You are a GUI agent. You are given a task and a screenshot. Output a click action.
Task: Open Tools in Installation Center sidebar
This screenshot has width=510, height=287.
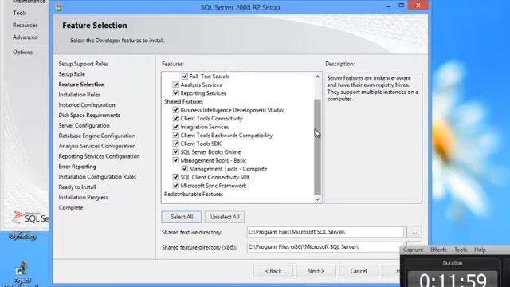pyautogui.click(x=20, y=13)
